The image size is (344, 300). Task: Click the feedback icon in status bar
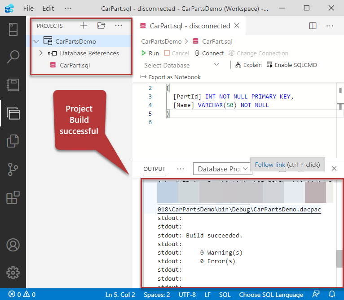click(316, 294)
